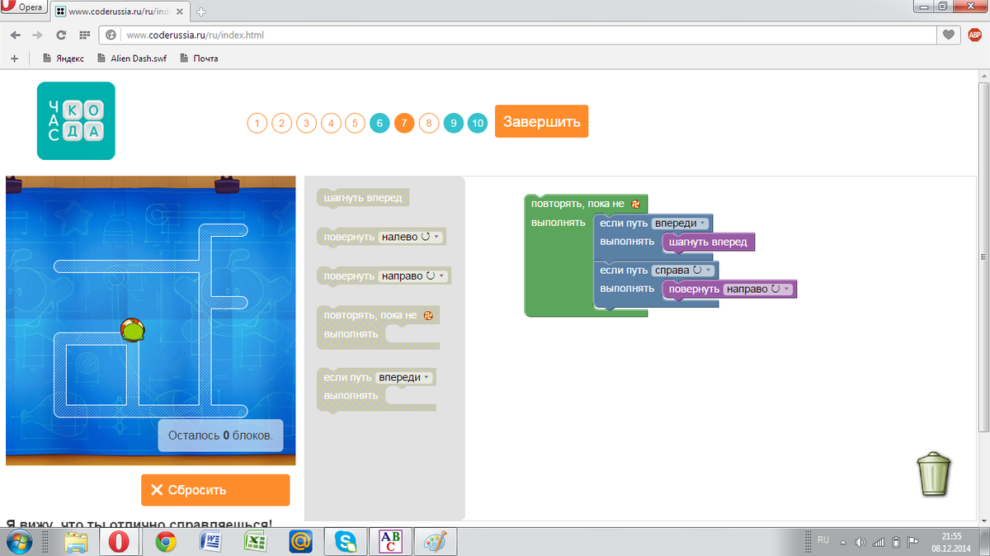Go to level 8
Image resolution: width=990 pixels, height=556 pixels.
click(428, 124)
